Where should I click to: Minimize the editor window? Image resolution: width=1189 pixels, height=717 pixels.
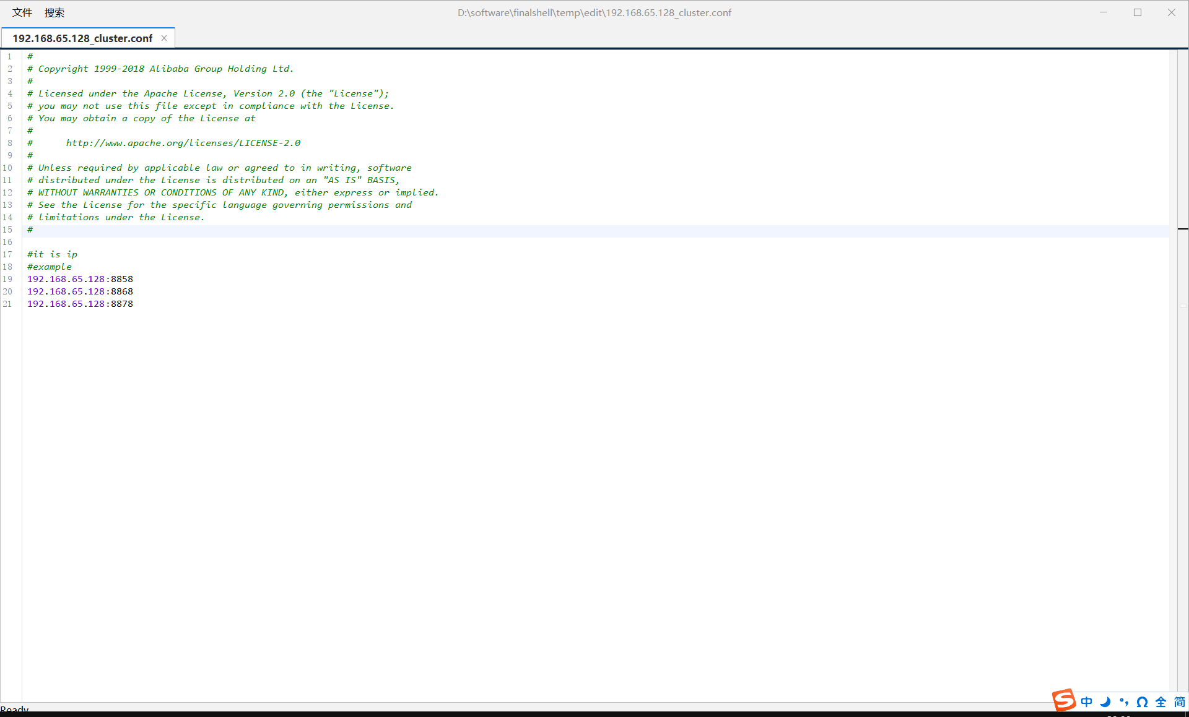click(1104, 12)
